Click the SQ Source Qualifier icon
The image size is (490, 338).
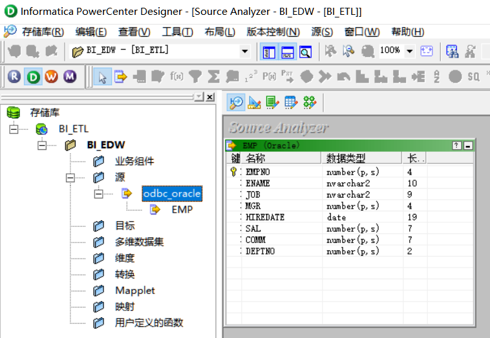[x=473, y=76]
